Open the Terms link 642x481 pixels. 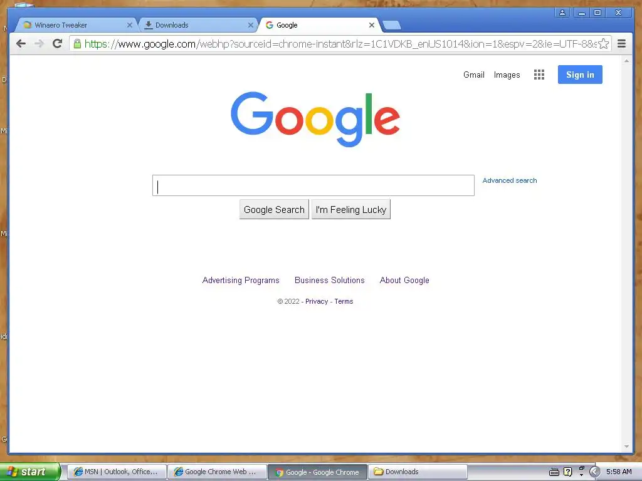coord(344,301)
